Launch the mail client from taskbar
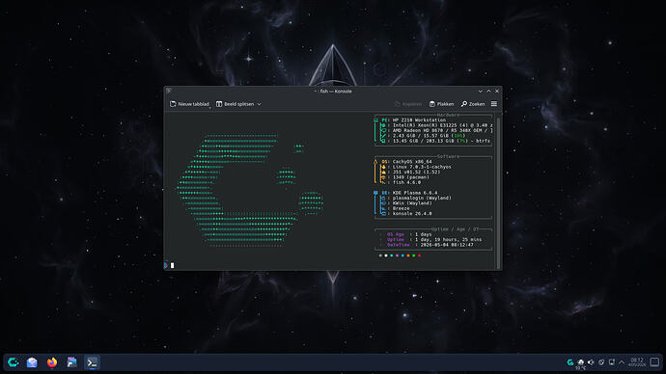 [32, 362]
